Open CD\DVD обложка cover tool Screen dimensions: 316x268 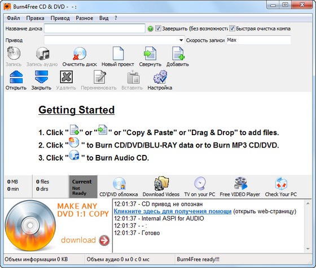[119, 184]
